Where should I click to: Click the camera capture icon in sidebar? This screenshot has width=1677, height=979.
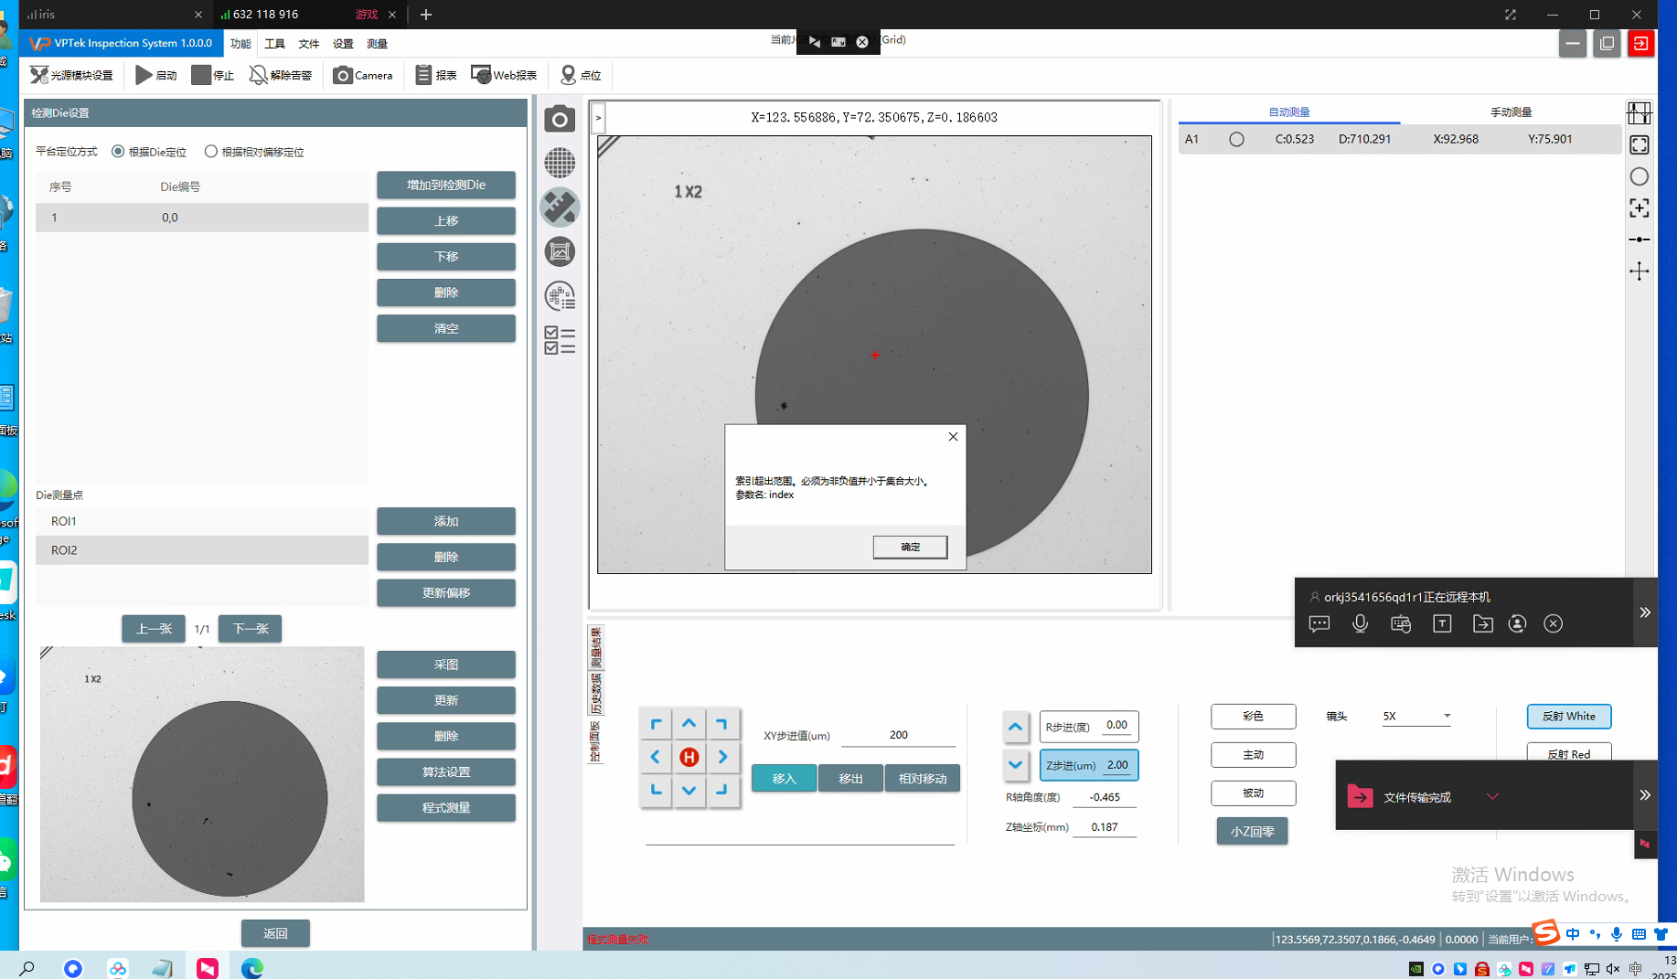click(x=560, y=120)
